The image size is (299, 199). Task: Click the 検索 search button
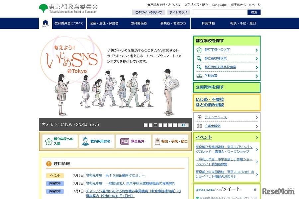[254, 12]
